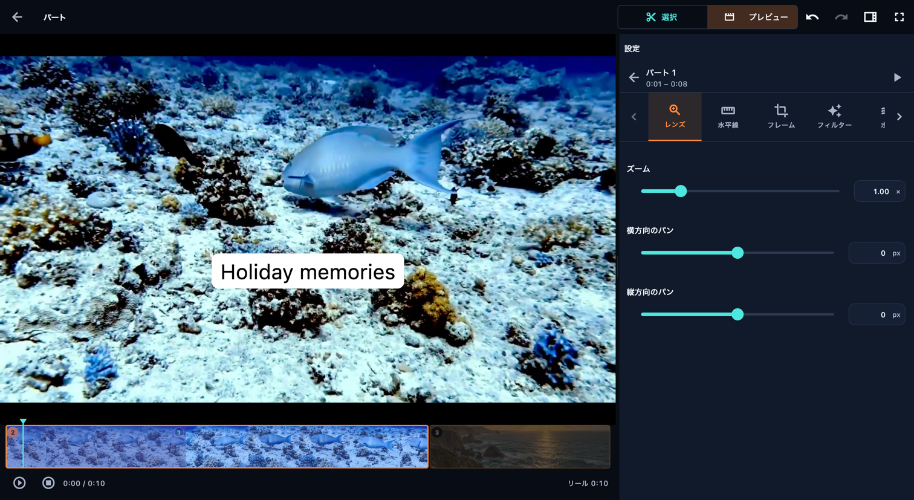Select the レンズ tab
914x500 pixels.
coord(675,117)
